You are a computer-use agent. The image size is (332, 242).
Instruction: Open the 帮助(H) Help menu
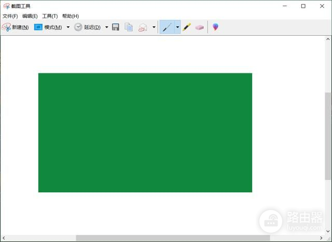point(70,16)
